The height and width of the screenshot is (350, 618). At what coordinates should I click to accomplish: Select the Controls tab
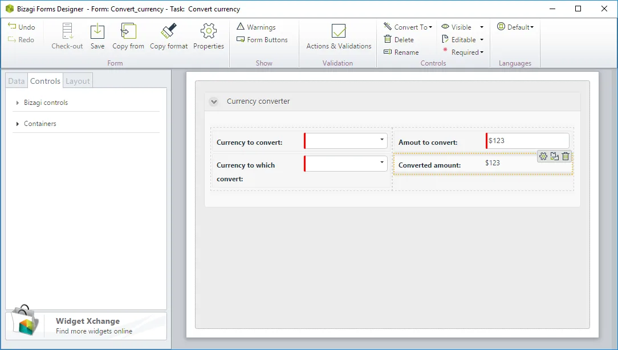tap(46, 81)
